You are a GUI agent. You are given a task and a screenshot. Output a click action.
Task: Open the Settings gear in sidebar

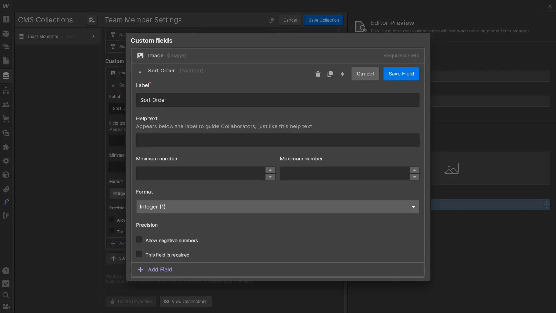pos(6,161)
